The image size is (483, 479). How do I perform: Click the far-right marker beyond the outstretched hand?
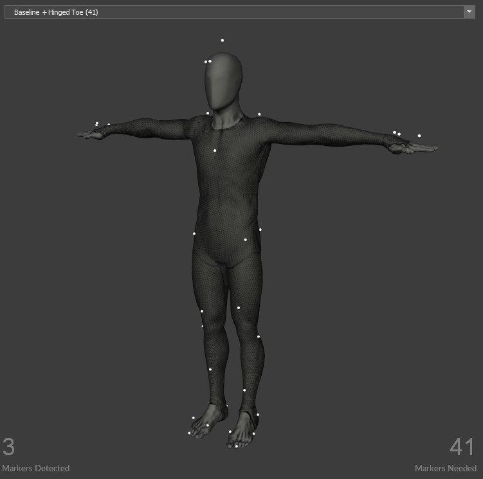(419, 136)
